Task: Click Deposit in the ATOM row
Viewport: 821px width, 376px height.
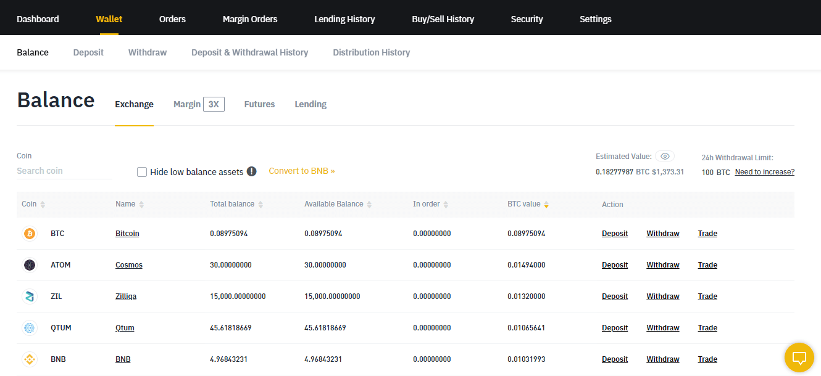Action: [615, 265]
